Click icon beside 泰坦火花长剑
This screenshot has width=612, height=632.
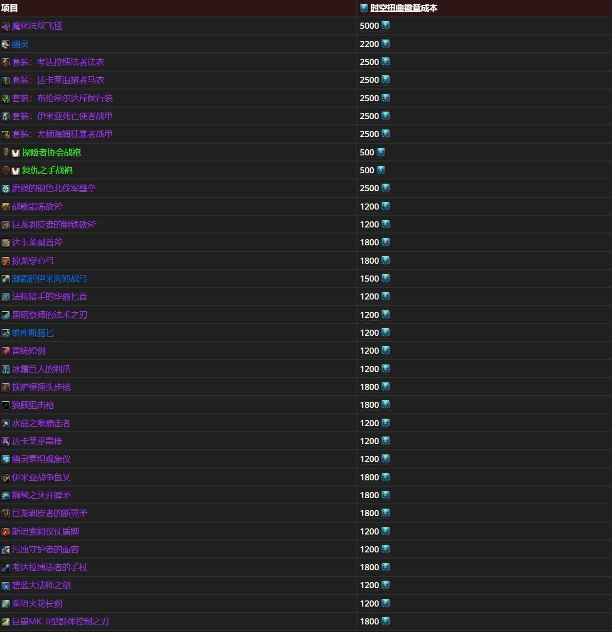tap(6, 604)
